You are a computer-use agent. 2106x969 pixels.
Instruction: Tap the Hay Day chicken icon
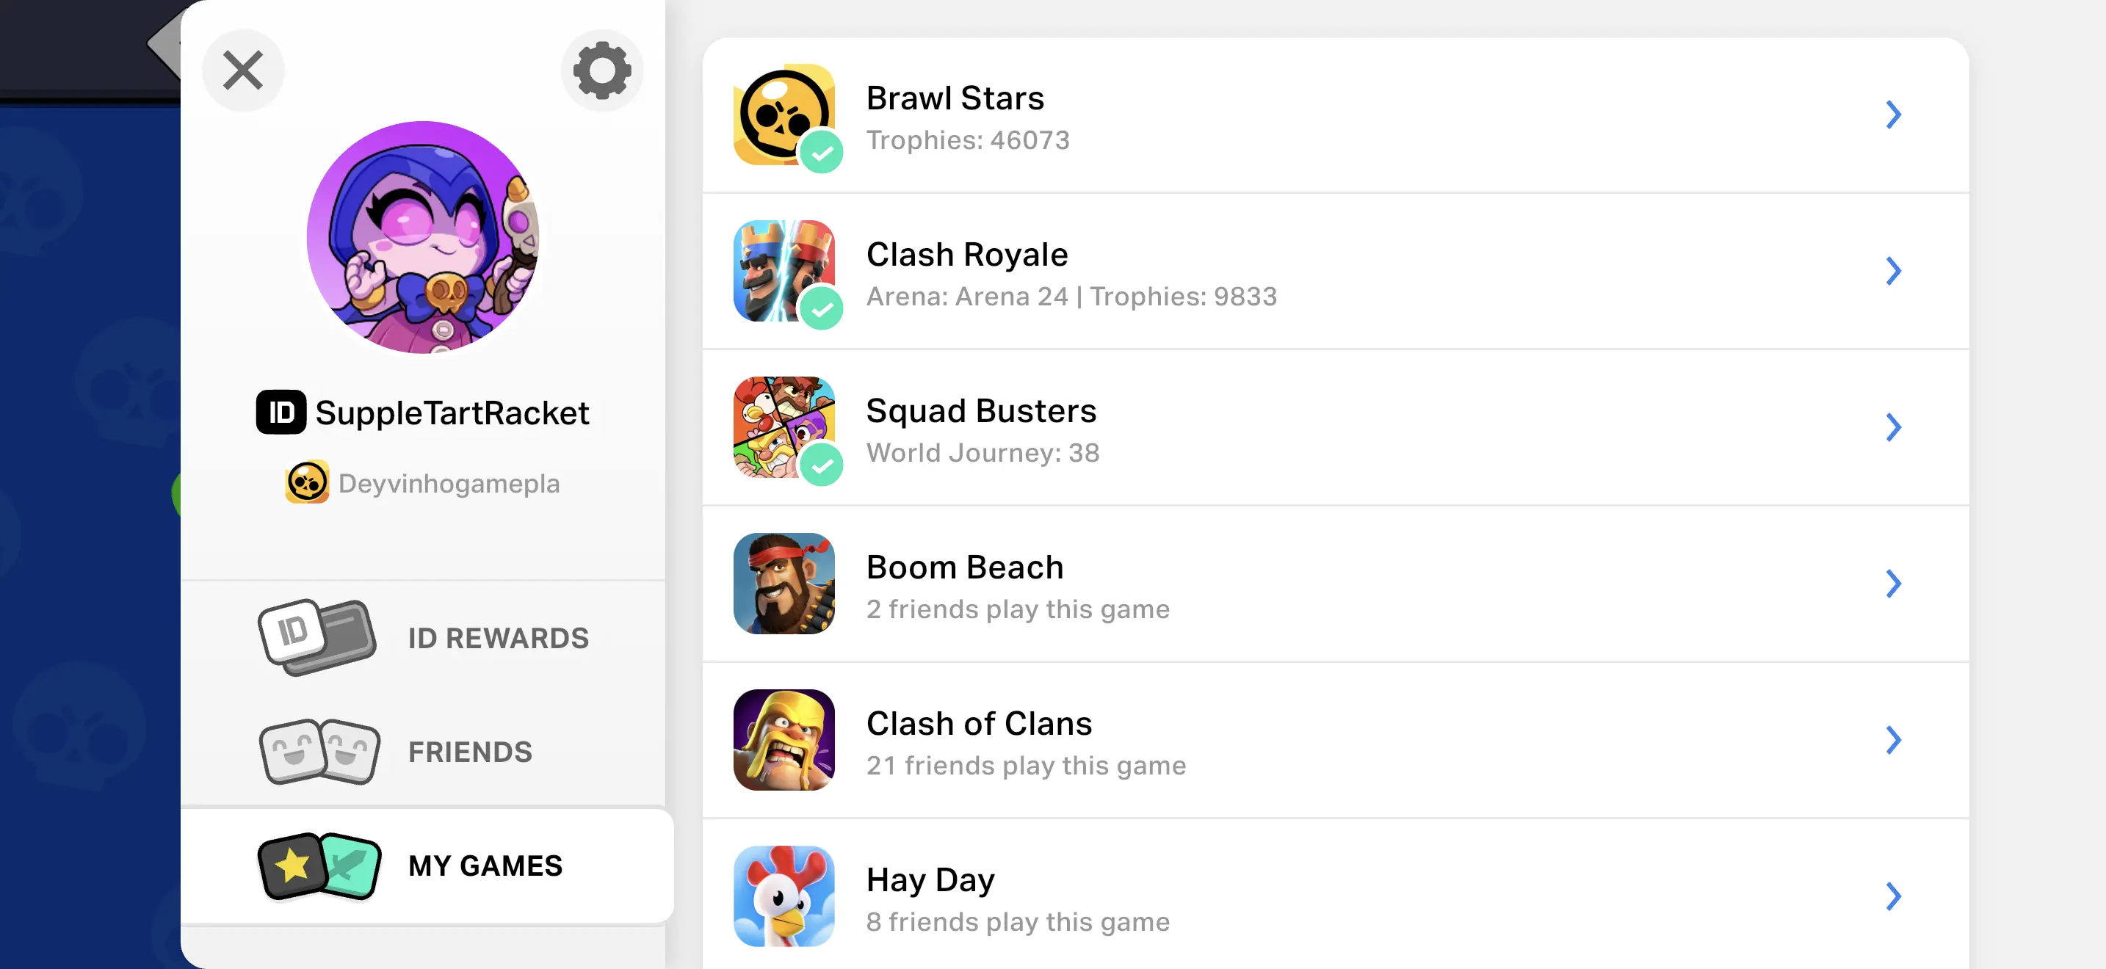point(784,896)
